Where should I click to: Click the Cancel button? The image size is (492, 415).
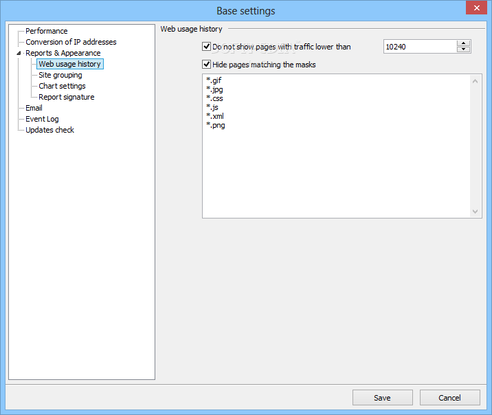(x=449, y=398)
